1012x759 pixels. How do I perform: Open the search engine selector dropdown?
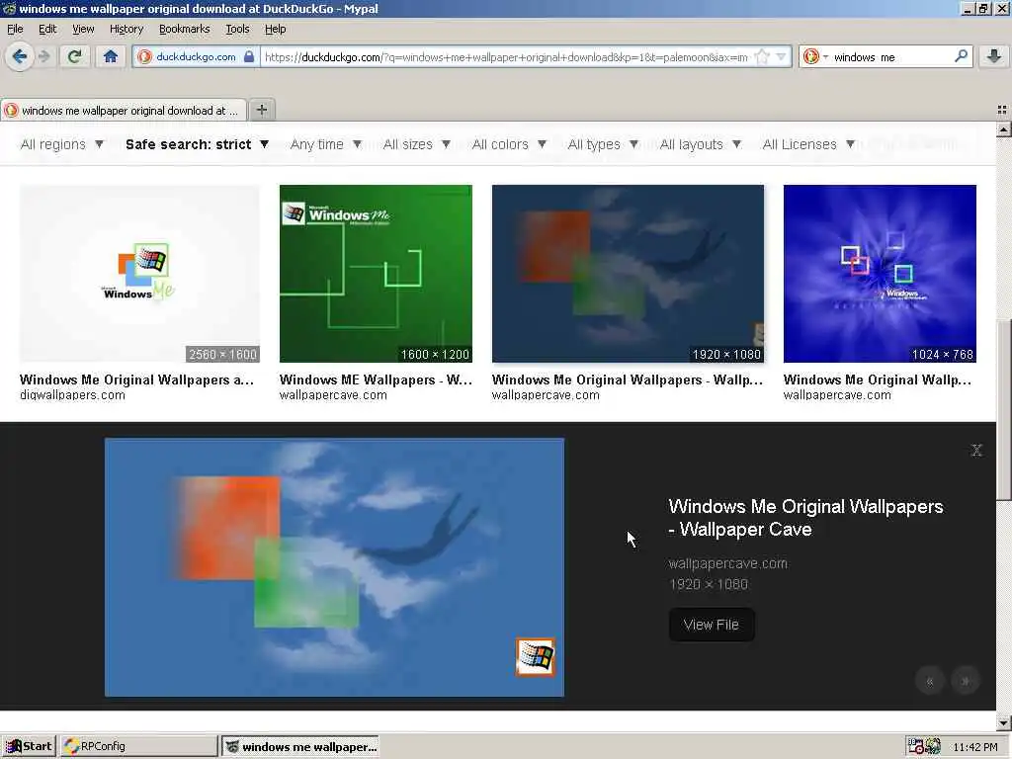click(814, 56)
